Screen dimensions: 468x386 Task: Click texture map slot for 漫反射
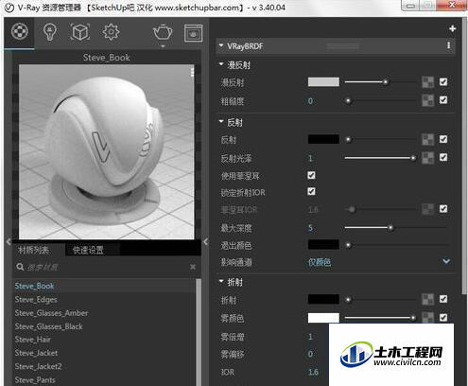coord(427,82)
